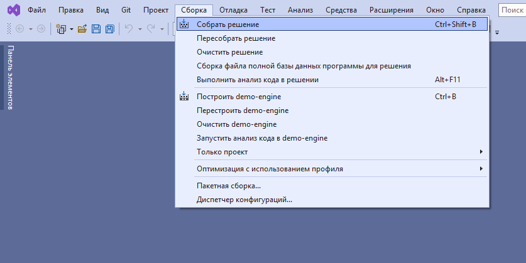This screenshot has width=526, height=263.
Task: Click the Open File folder icon
Action: click(82, 29)
